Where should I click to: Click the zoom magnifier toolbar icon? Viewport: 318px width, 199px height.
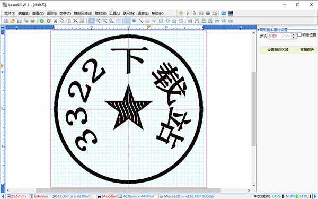pyautogui.click(x=111, y=21)
